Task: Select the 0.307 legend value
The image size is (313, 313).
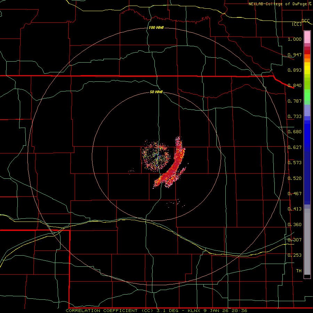Action: click(295, 240)
